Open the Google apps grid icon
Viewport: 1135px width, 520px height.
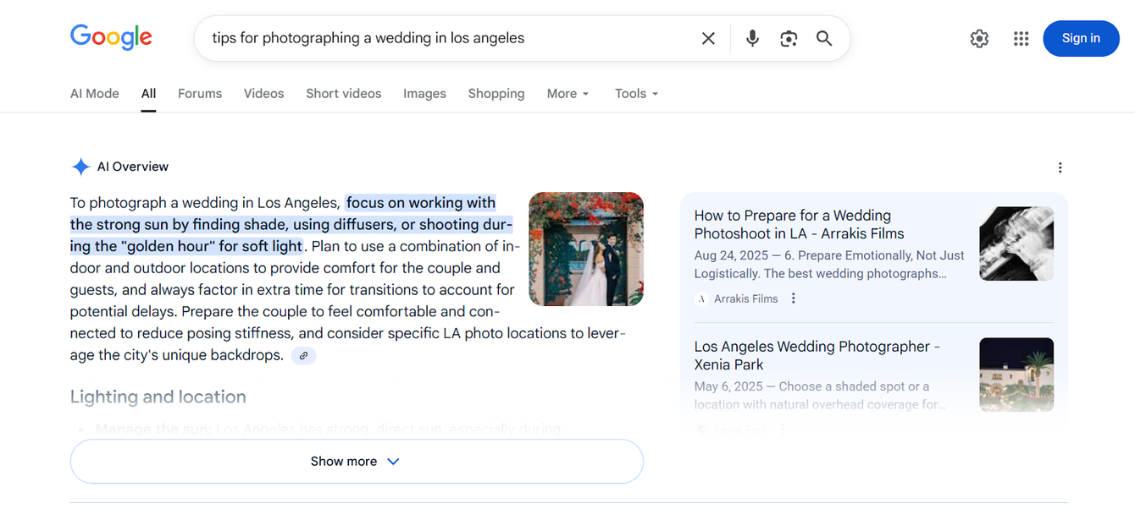[1021, 38]
